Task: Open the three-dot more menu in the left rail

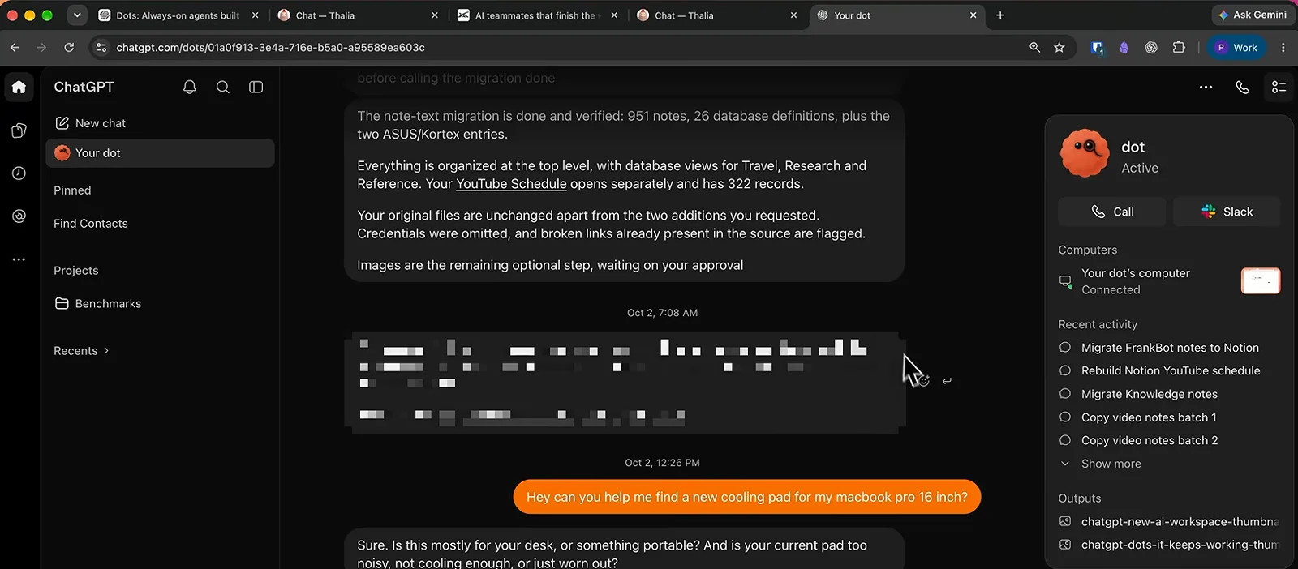Action: pyautogui.click(x=19, y=259)
